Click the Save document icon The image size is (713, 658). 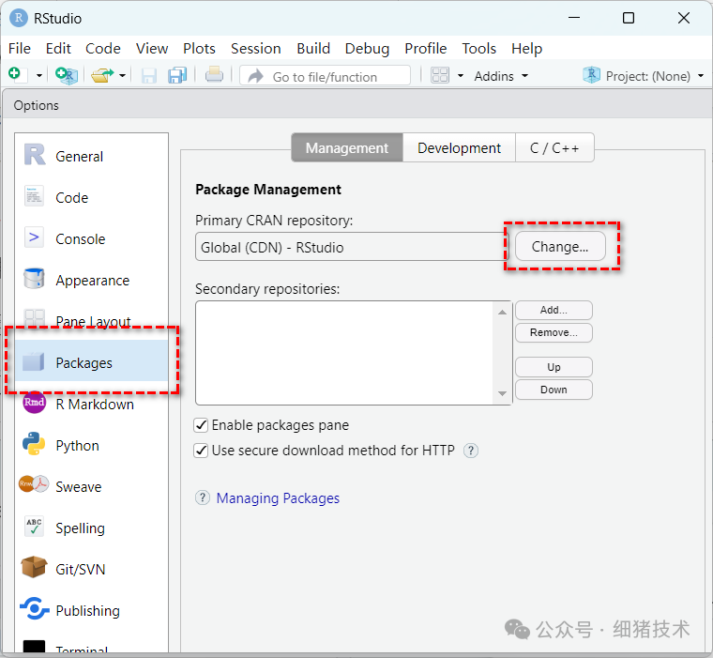point(148,75)
